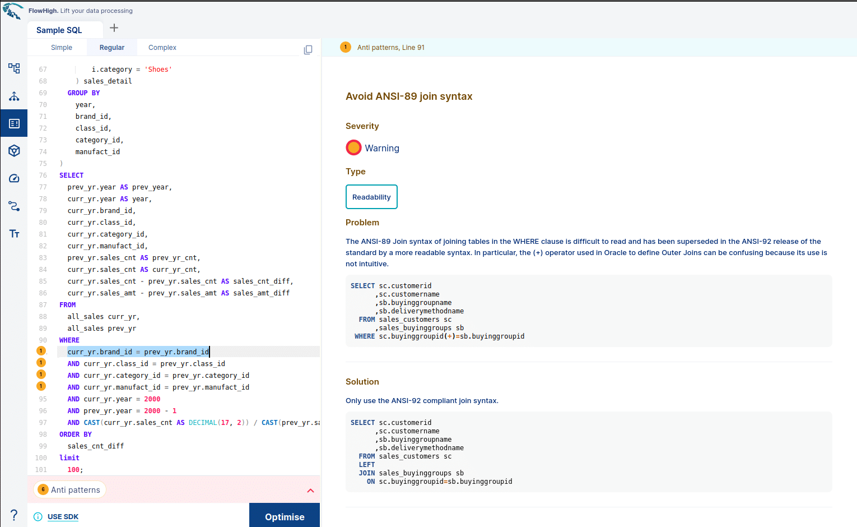This screenshot has width=857, height=527.
Task: Click orange badge next to Anti patterns, Line 91
Action: click(x=346, y=47)
